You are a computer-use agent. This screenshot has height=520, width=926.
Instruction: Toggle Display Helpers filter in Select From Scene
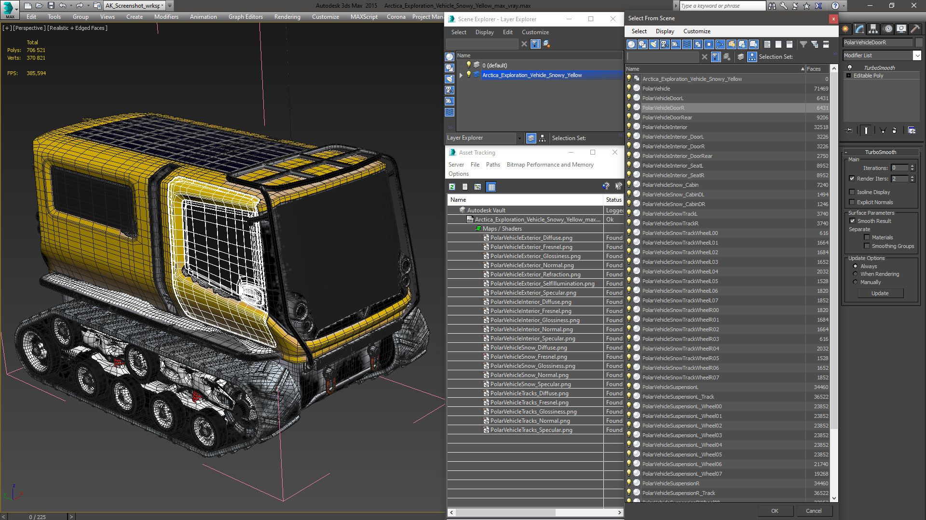click(x=676, y=44)
